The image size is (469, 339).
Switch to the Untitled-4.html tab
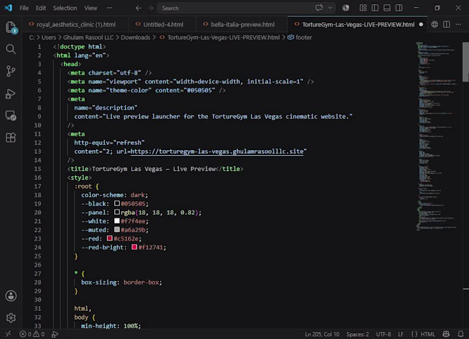coord(163,25)
